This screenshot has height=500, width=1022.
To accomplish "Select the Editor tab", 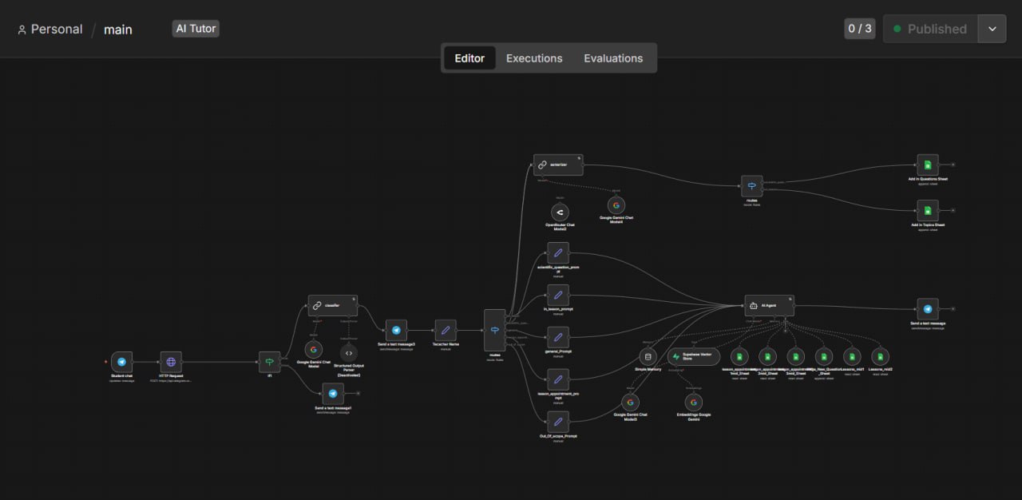I will (x=469, y=58).
